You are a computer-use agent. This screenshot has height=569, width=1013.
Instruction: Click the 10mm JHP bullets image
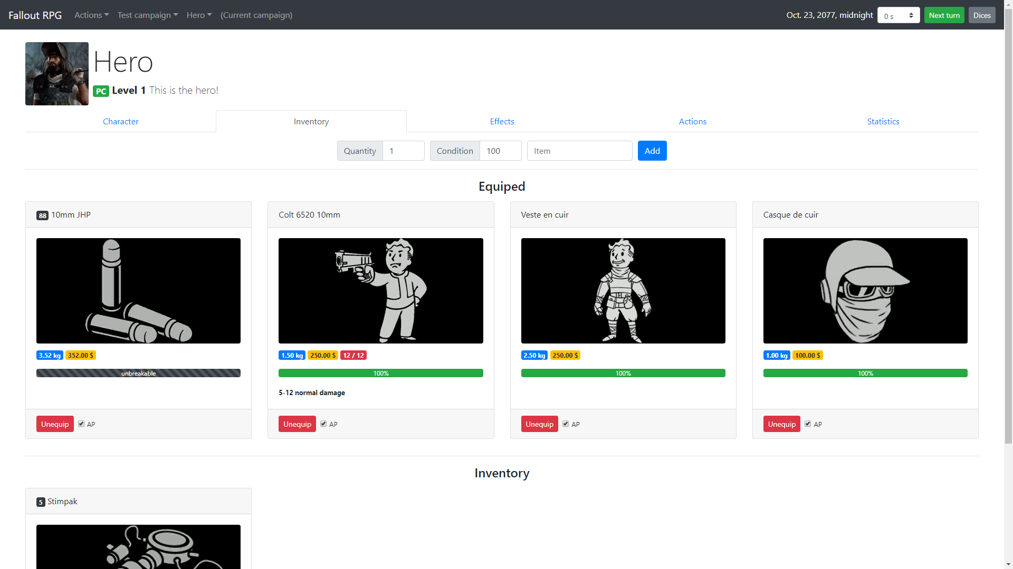138,290
